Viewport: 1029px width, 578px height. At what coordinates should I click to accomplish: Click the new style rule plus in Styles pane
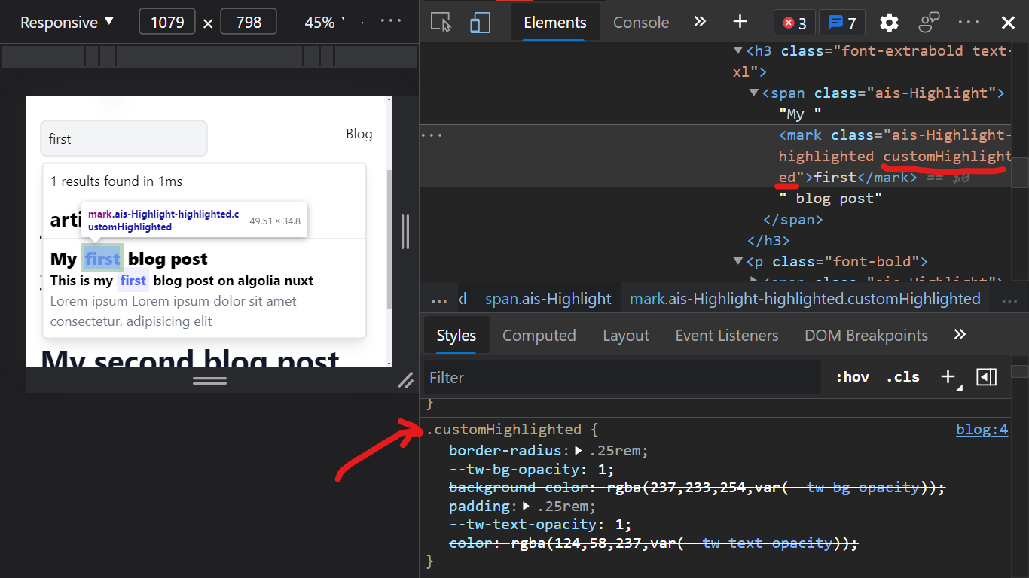tap(947, 376)
